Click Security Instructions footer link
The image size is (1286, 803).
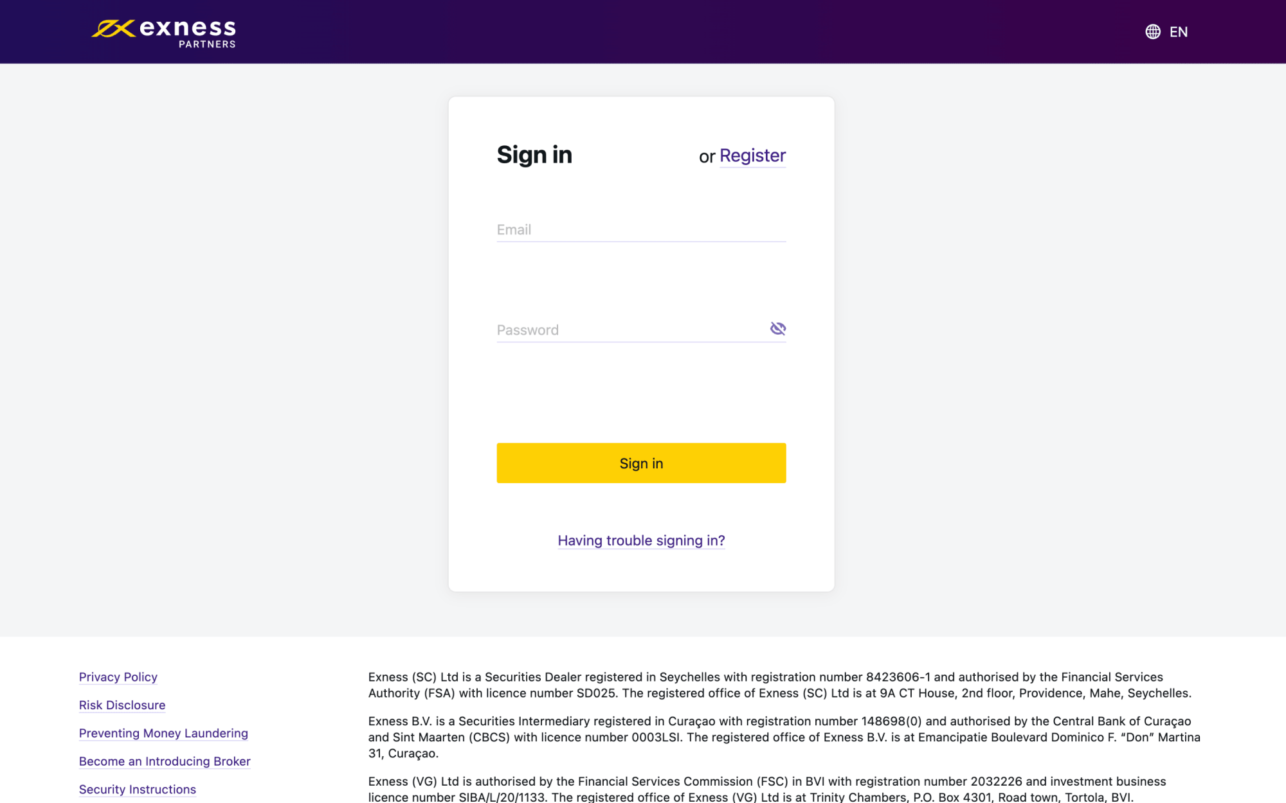(x=136, y=789)
